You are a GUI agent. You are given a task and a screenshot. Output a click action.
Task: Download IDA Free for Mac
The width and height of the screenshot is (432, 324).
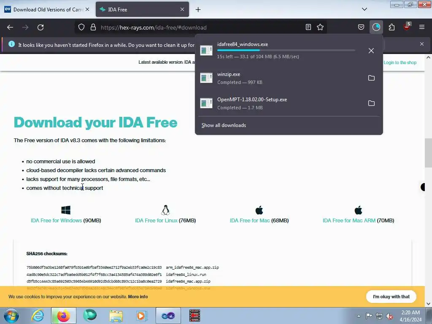(x=250, y=220)
